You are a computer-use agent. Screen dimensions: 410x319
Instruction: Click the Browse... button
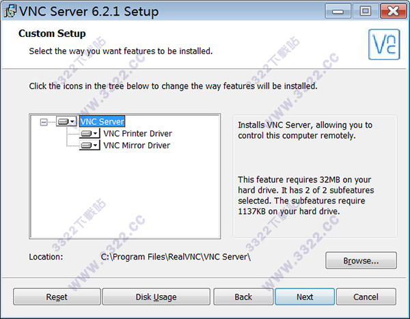[x=361, y=260]
